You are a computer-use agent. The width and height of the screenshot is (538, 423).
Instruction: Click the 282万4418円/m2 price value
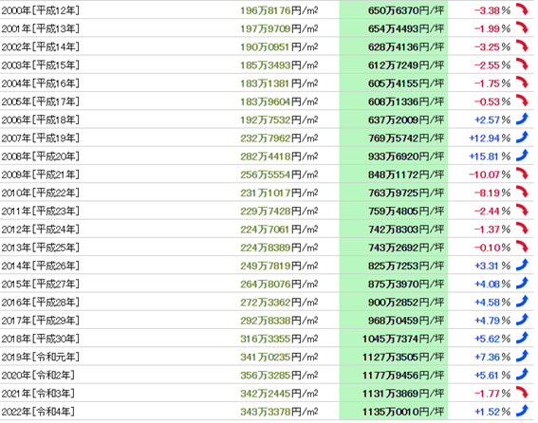coord(279,156)
